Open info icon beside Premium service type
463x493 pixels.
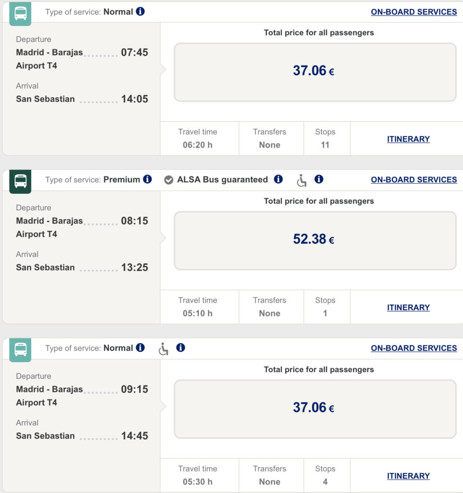point(147,179)
